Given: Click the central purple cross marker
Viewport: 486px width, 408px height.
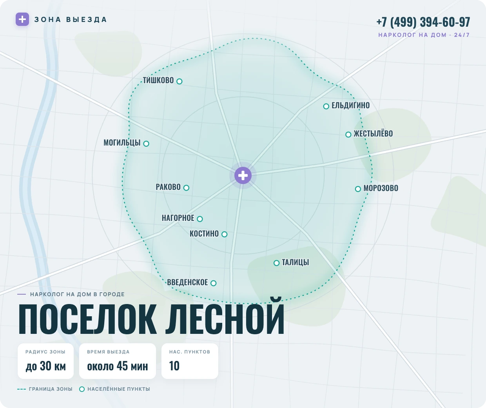Looking at the screenshot, I should click(x=243, y=175).
